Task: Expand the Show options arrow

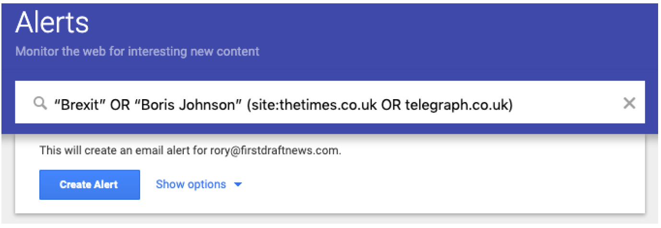Action: [238, 184]
